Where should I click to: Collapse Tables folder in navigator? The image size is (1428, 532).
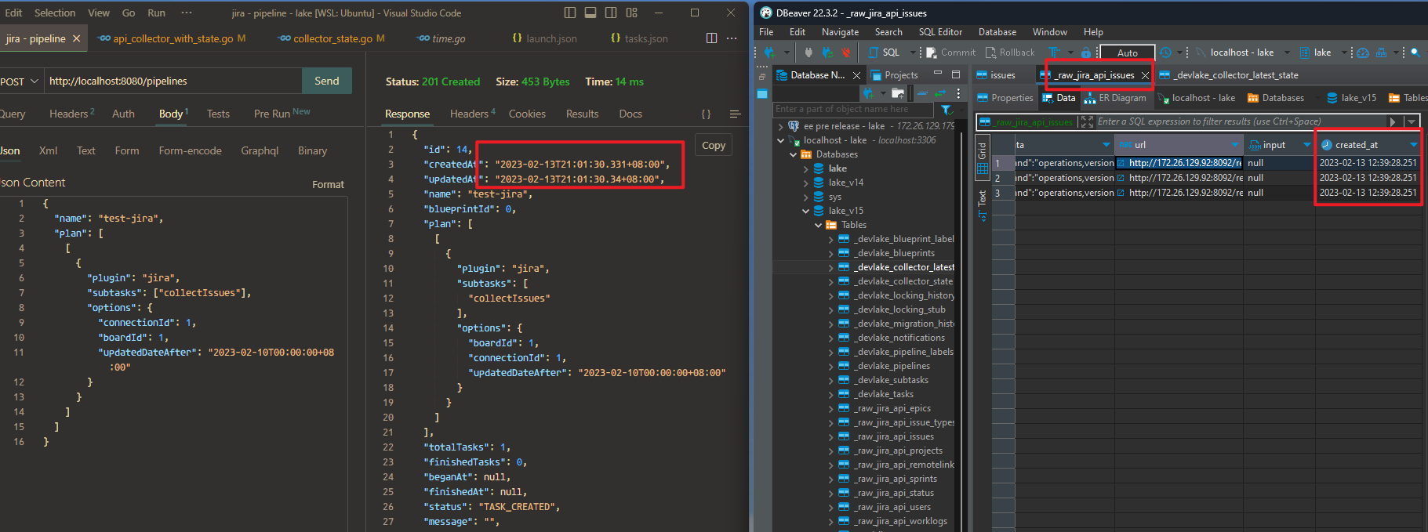click(818, 225)
